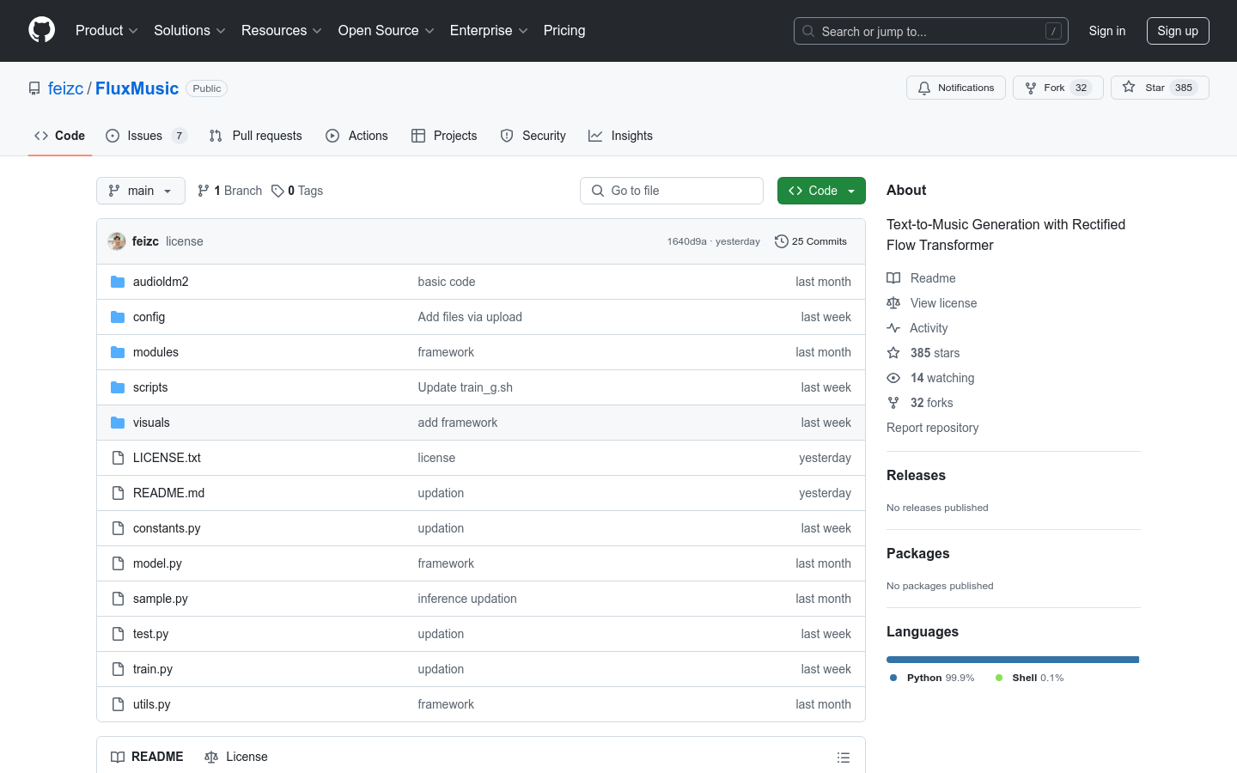
Task: Click the Tags label icon
Action: point(277,191)
